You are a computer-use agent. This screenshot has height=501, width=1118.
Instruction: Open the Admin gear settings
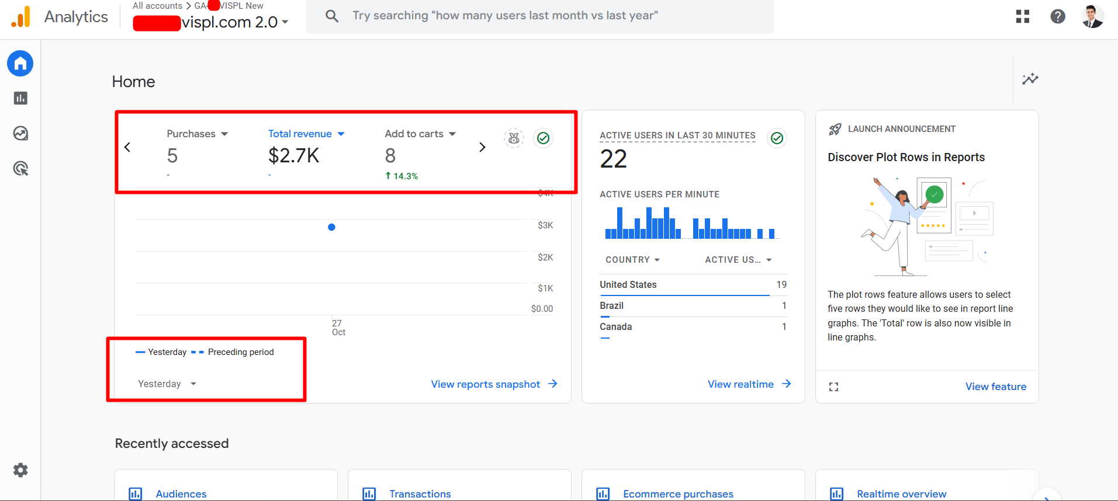[x=20, y=470]
